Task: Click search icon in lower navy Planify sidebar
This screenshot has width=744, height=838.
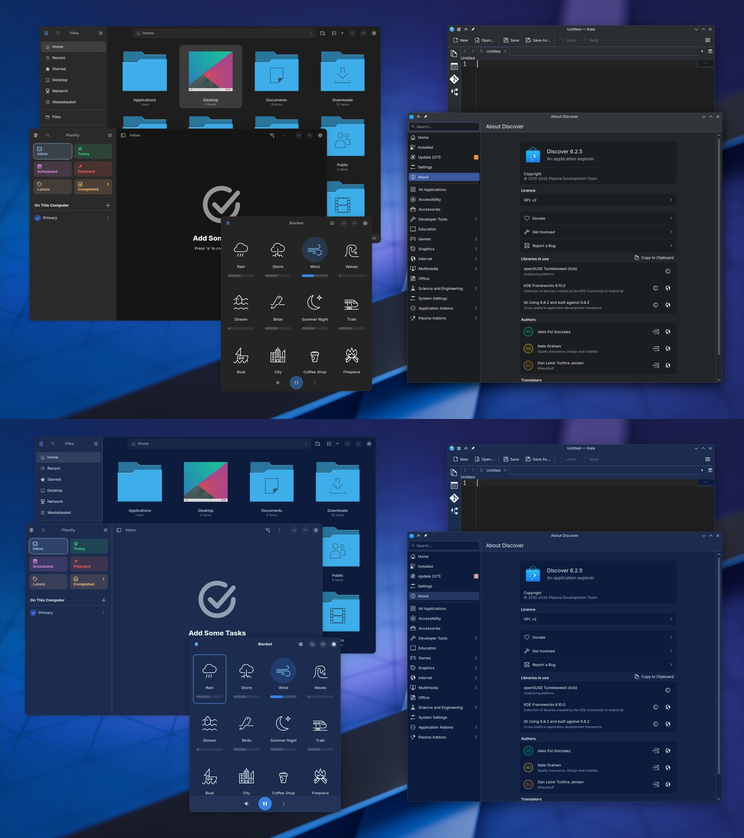Action: coord(43,530)
